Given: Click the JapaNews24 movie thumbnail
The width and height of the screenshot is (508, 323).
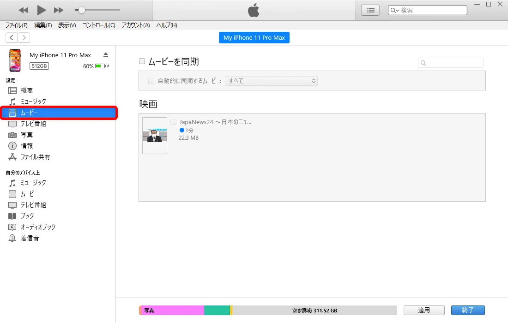Looking at the screenshot, I should (x=155, y=136).
